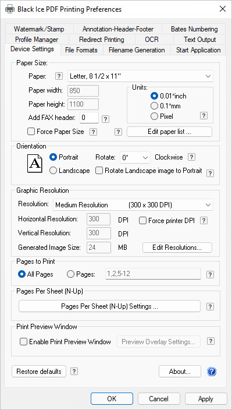Open the Resolution dropdown
232x410 pixels.
(x=133, y=205)
